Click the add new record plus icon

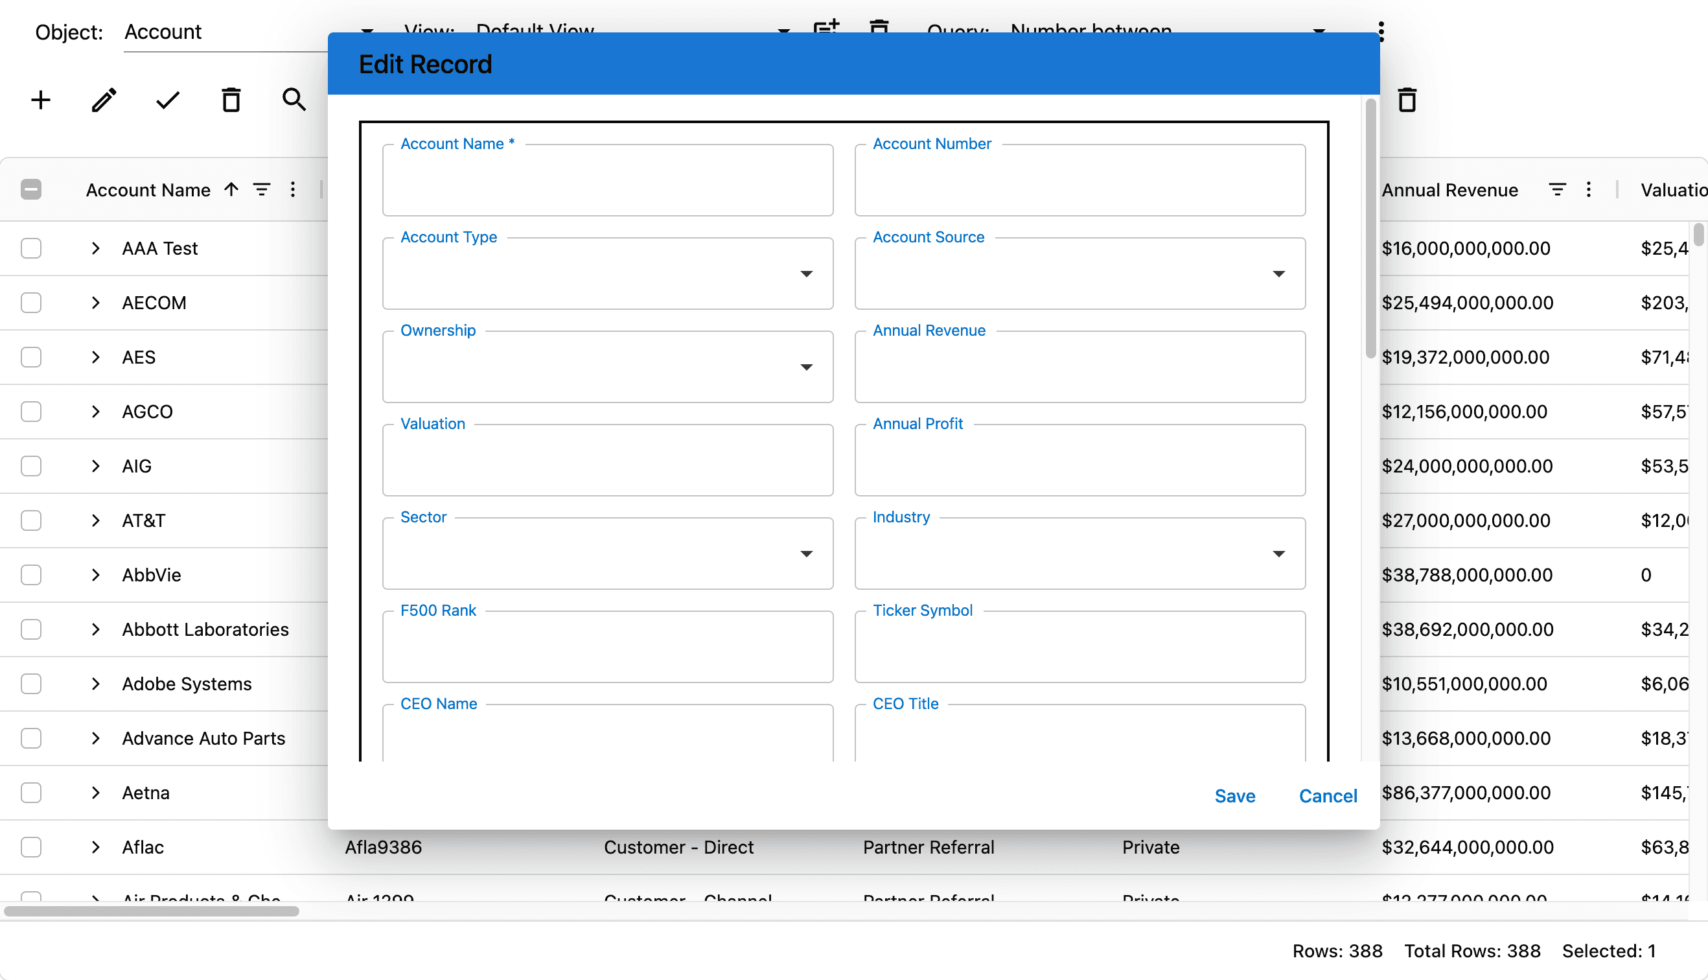(x=40, y=100)
